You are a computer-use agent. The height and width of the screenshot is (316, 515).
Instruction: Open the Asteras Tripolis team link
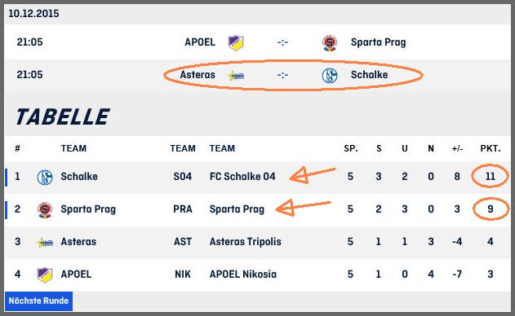click(x=246, y=242)
